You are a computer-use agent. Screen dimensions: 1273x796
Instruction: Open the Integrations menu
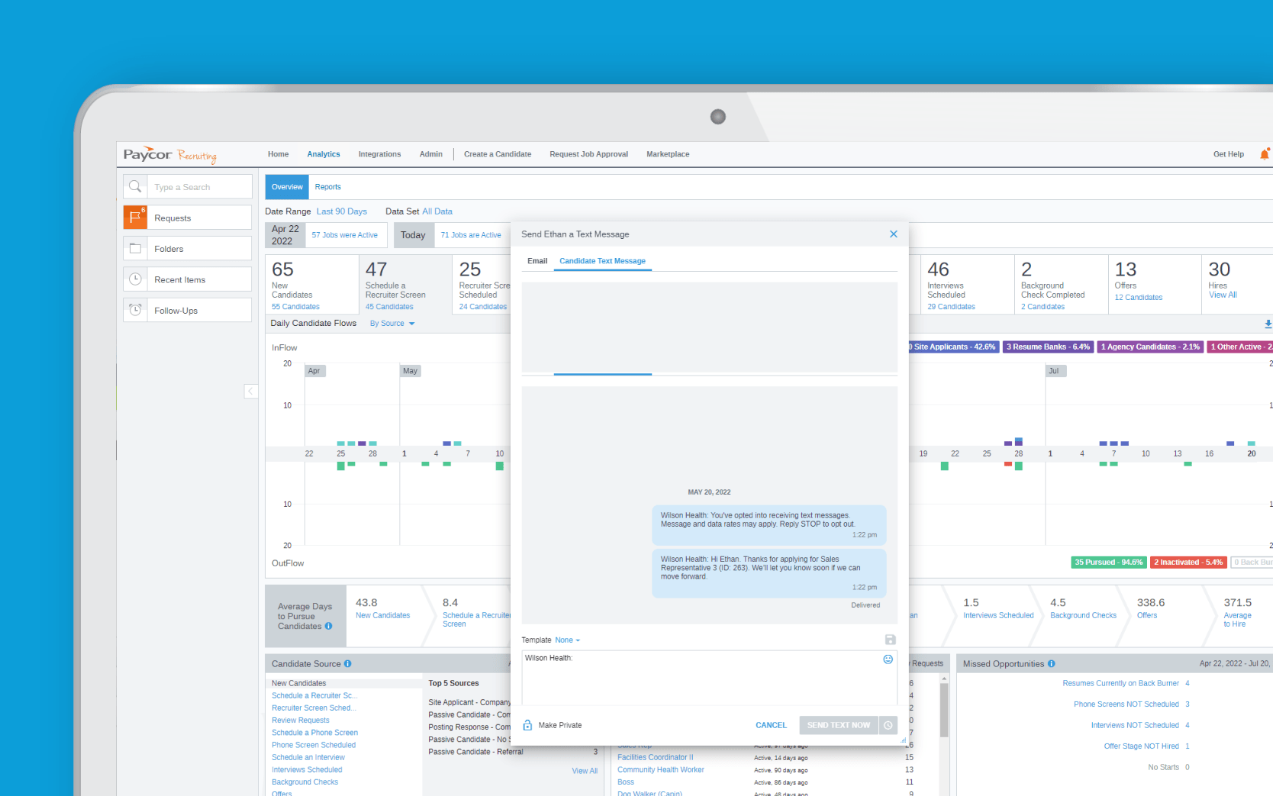click(379, 154)
